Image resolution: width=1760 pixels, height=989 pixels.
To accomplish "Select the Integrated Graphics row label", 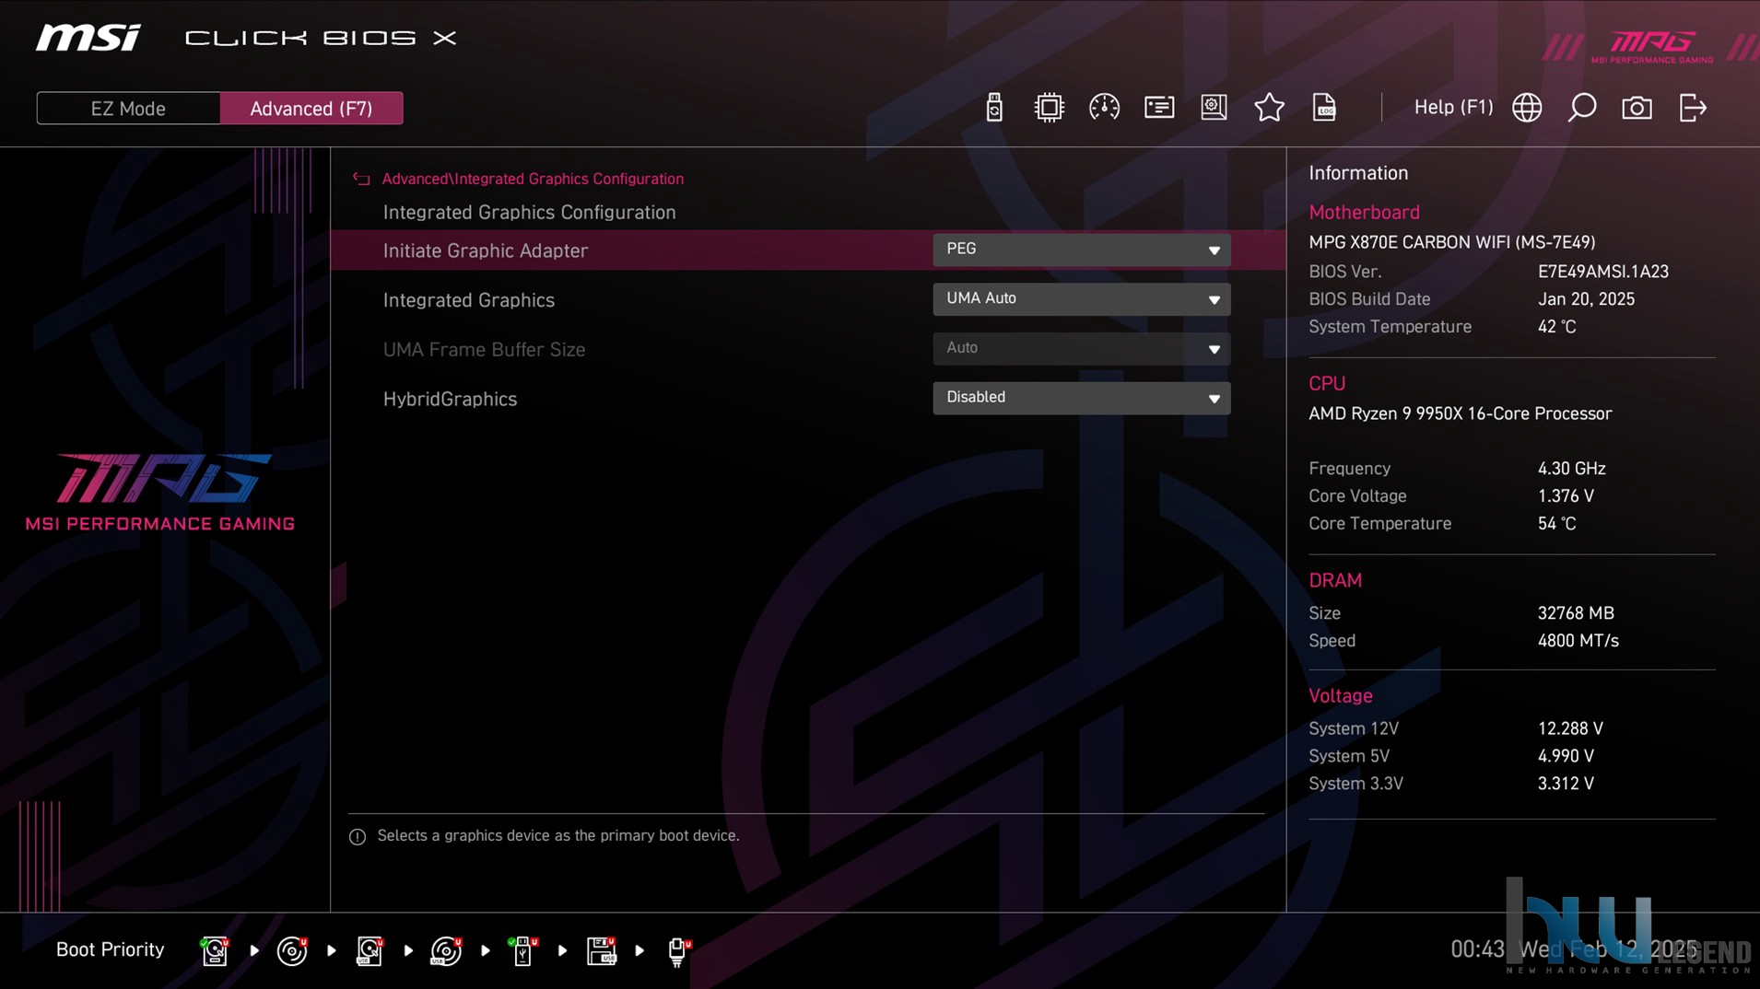I will 468,300.
